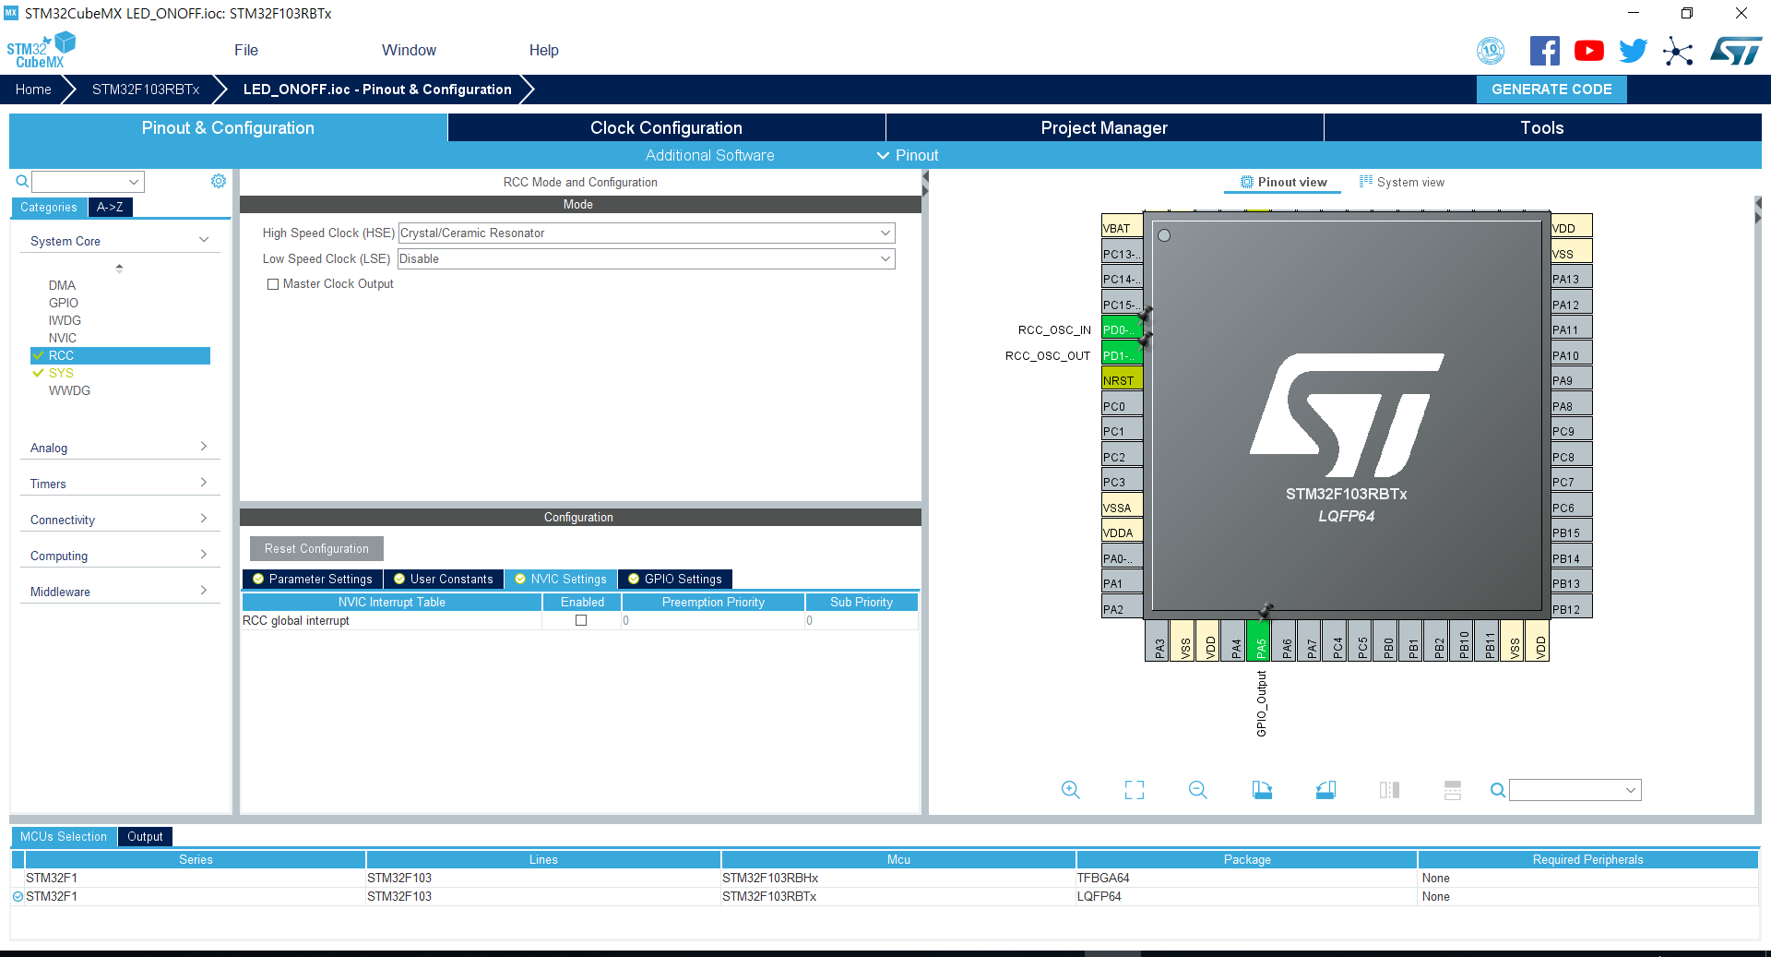The height and width of the screenshot is (957, 1771).
Task: Click the PA13 pin on the chip
Action: tap(1572, 279)
